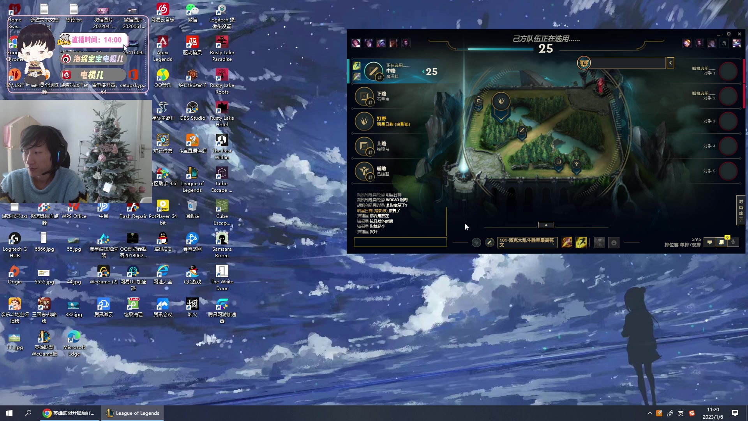Viewport: 748px width, 421px height.
Task: Show hidden system tray icons chevron
Action: [x=649, y=413]
